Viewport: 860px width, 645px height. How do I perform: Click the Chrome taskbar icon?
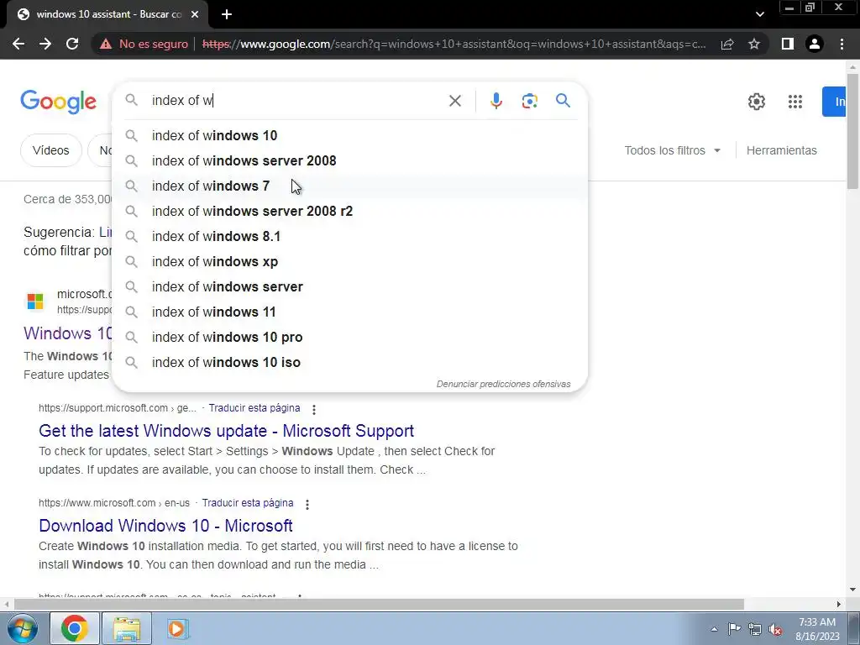(x=75, y=628)
